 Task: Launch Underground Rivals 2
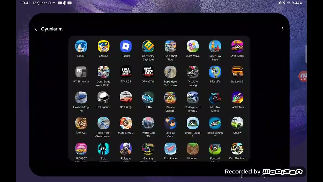[193, 98]
